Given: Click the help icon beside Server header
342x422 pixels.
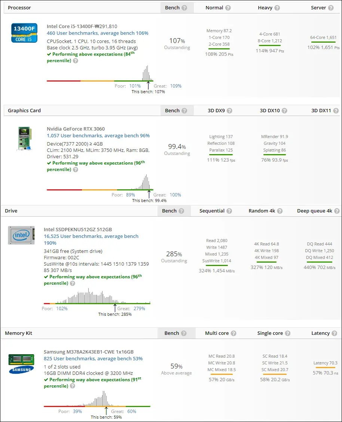Looking at the screenshot, I should (331, 8).
